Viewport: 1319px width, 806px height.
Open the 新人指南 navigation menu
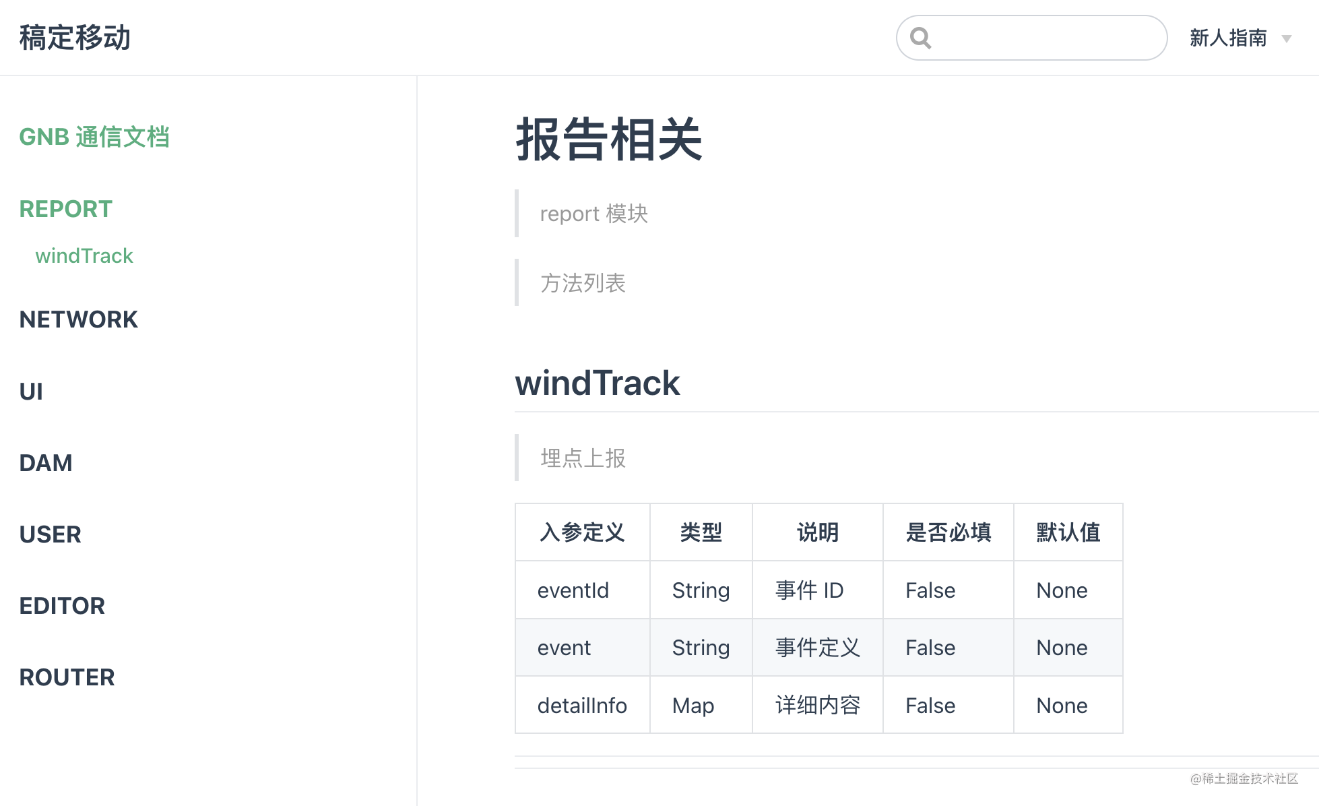pyautogui.click(x=1227, y=38)
